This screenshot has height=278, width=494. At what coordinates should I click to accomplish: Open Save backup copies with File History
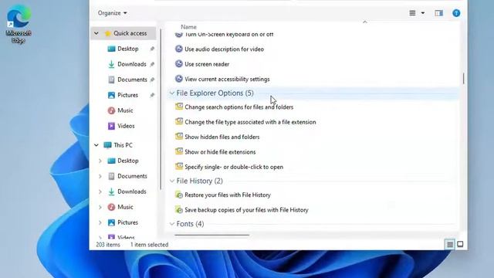pyautogui.click(x=246, y=210)
